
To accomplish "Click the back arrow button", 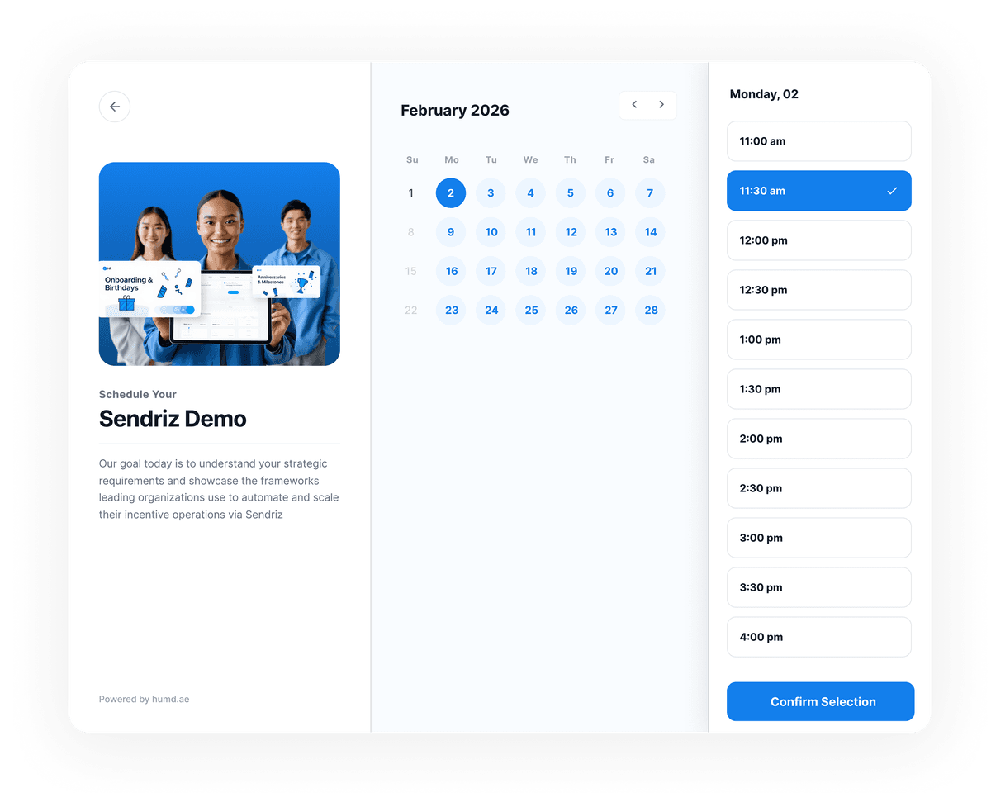I will point(115,107).
